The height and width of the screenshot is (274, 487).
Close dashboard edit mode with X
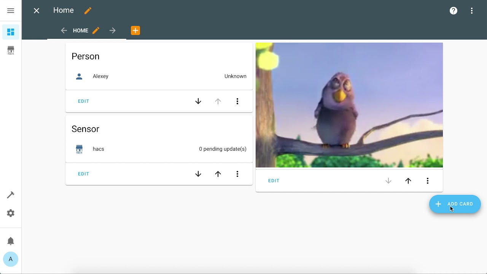tap(37, 11)
